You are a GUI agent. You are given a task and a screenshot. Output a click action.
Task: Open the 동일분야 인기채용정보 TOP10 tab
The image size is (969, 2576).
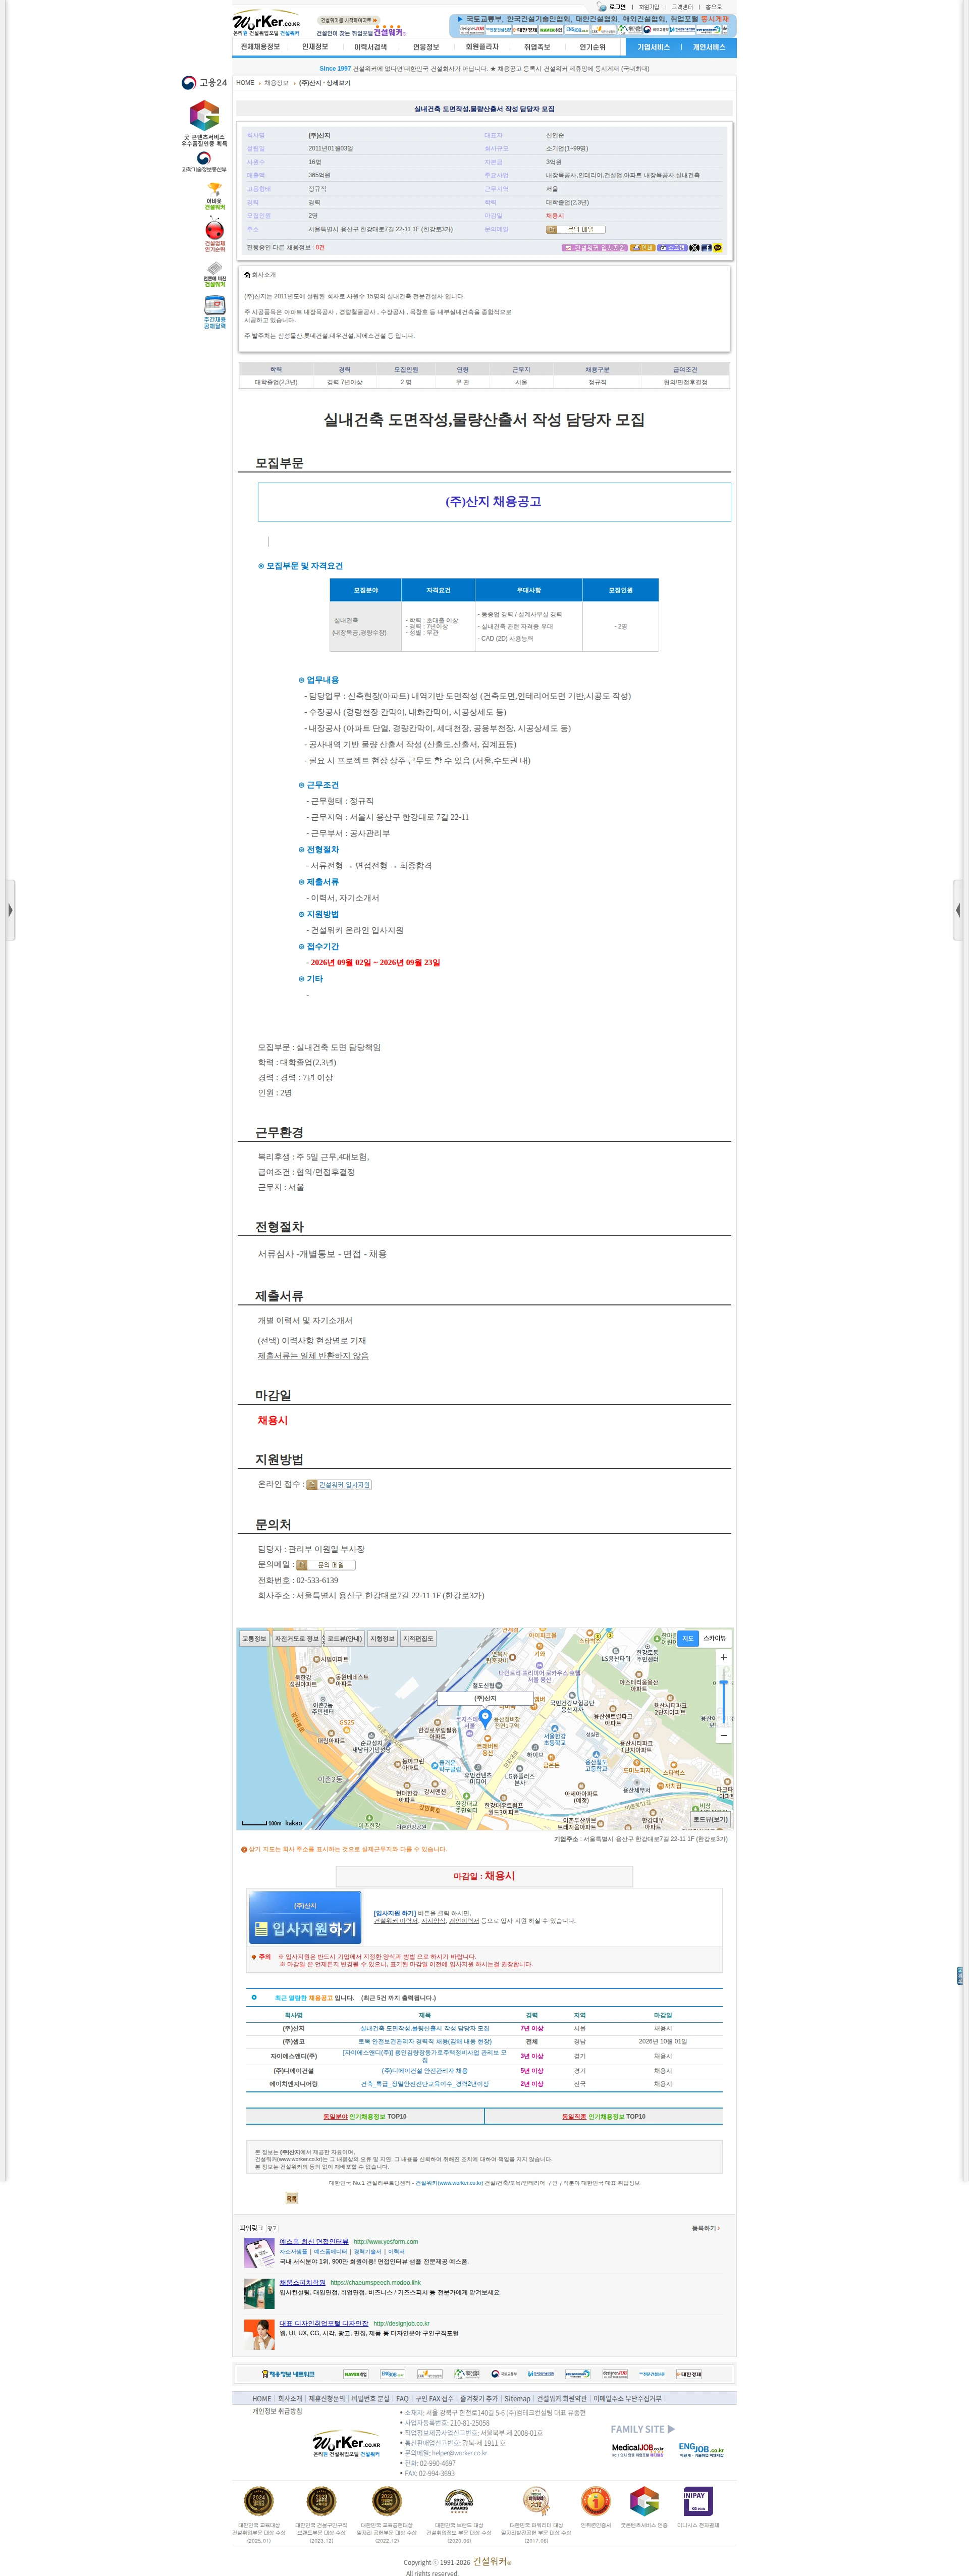(x=365, y=2116)
